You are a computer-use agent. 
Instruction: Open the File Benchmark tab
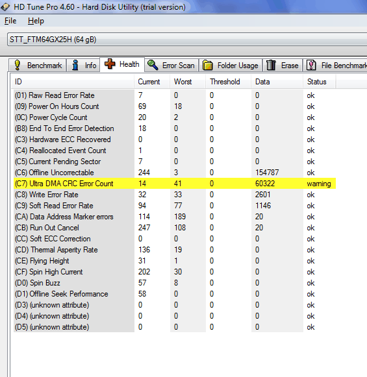[335, 65]
